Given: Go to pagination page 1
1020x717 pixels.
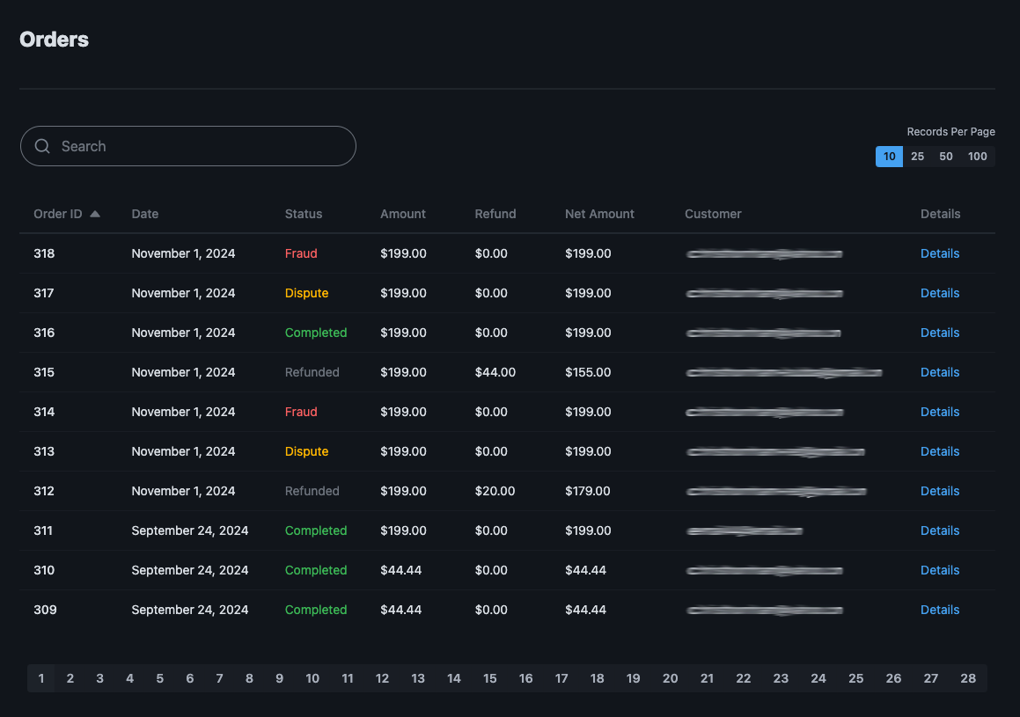Looking at the screenshot, I should click(41, 678).
